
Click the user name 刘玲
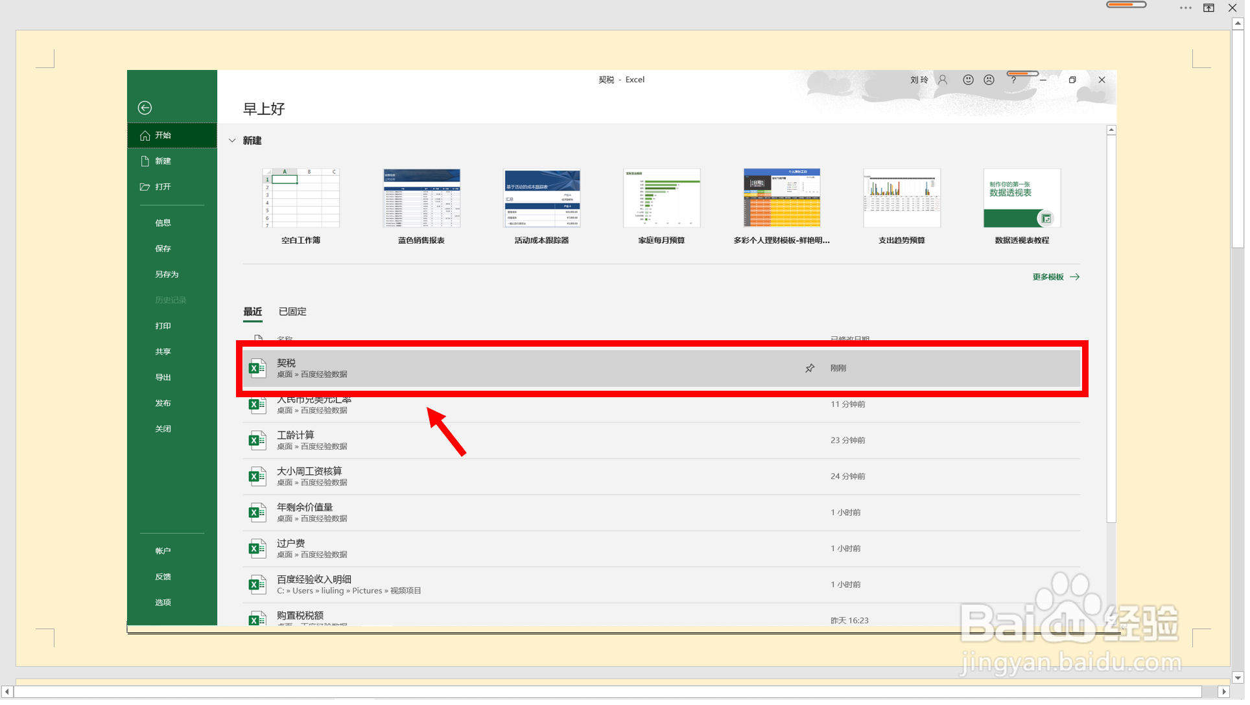click(923, 80)
